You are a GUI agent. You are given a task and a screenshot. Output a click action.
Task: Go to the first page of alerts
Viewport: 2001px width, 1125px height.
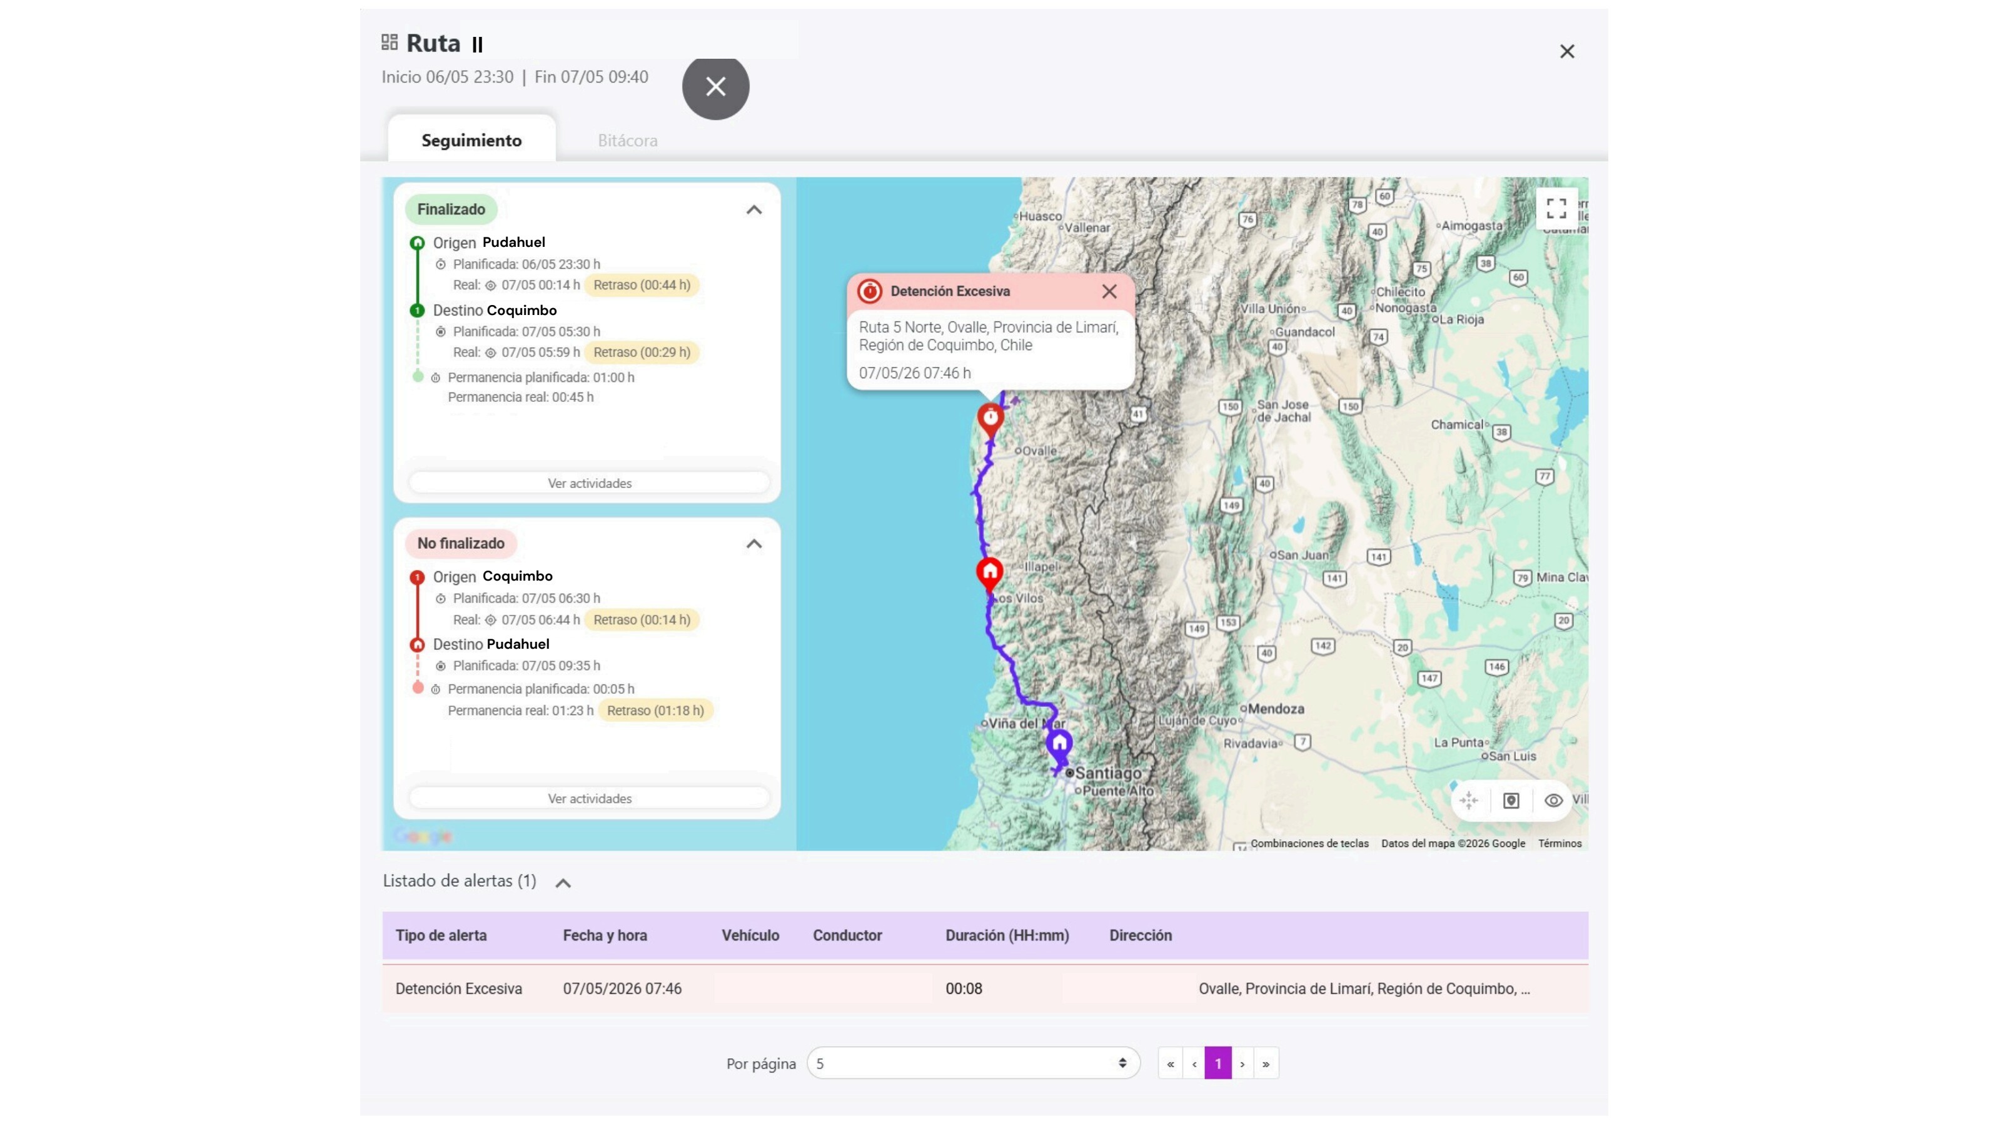1170,1064
